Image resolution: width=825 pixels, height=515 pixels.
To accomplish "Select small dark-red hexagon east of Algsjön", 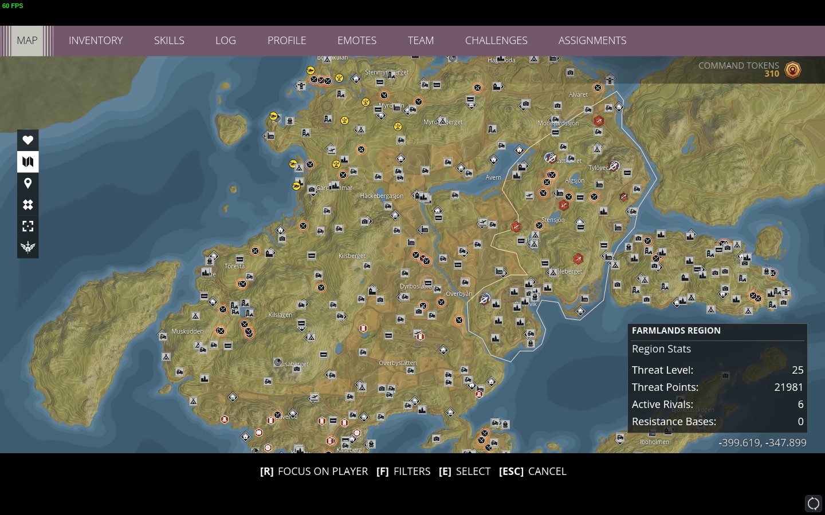I will (623, 197).
